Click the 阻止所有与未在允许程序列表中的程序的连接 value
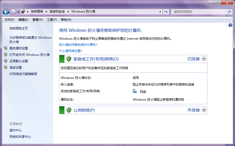The width and height of the screenshot is (235, 146). (163, 84)
